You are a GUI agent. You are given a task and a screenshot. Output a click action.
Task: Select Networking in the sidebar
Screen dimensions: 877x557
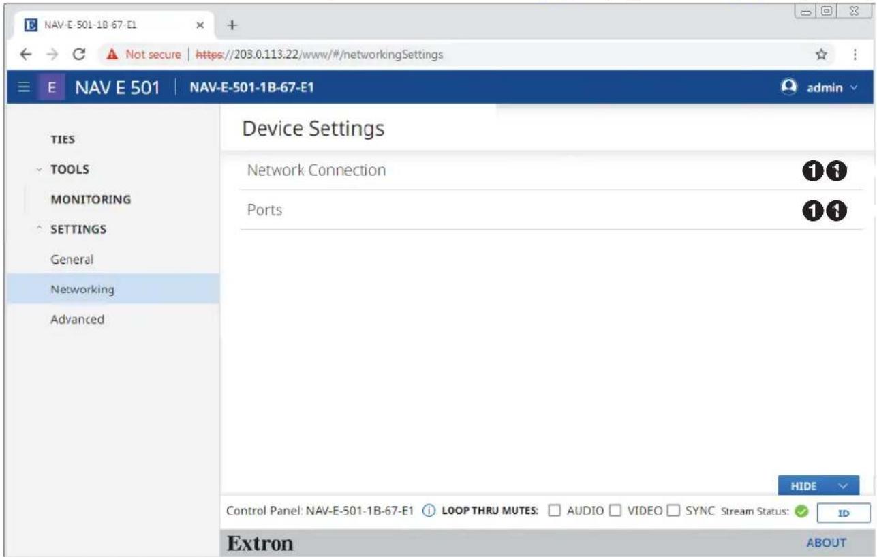coord(113,289)
